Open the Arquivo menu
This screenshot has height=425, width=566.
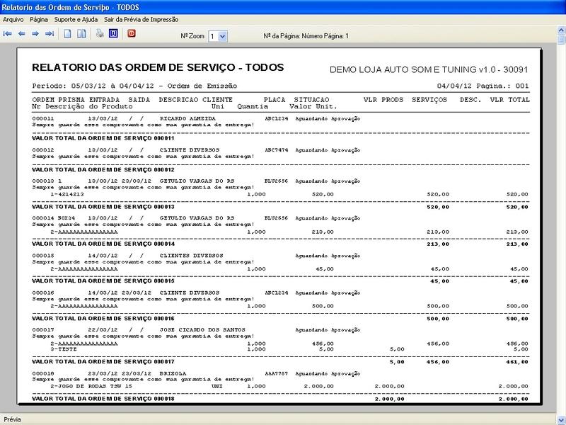point(13,20)
